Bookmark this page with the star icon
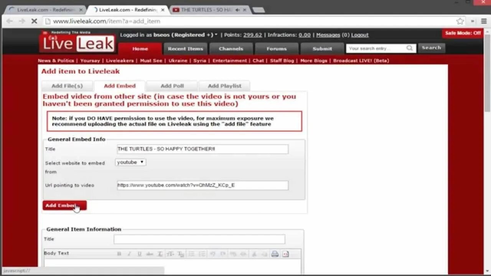 click(460, 21)
